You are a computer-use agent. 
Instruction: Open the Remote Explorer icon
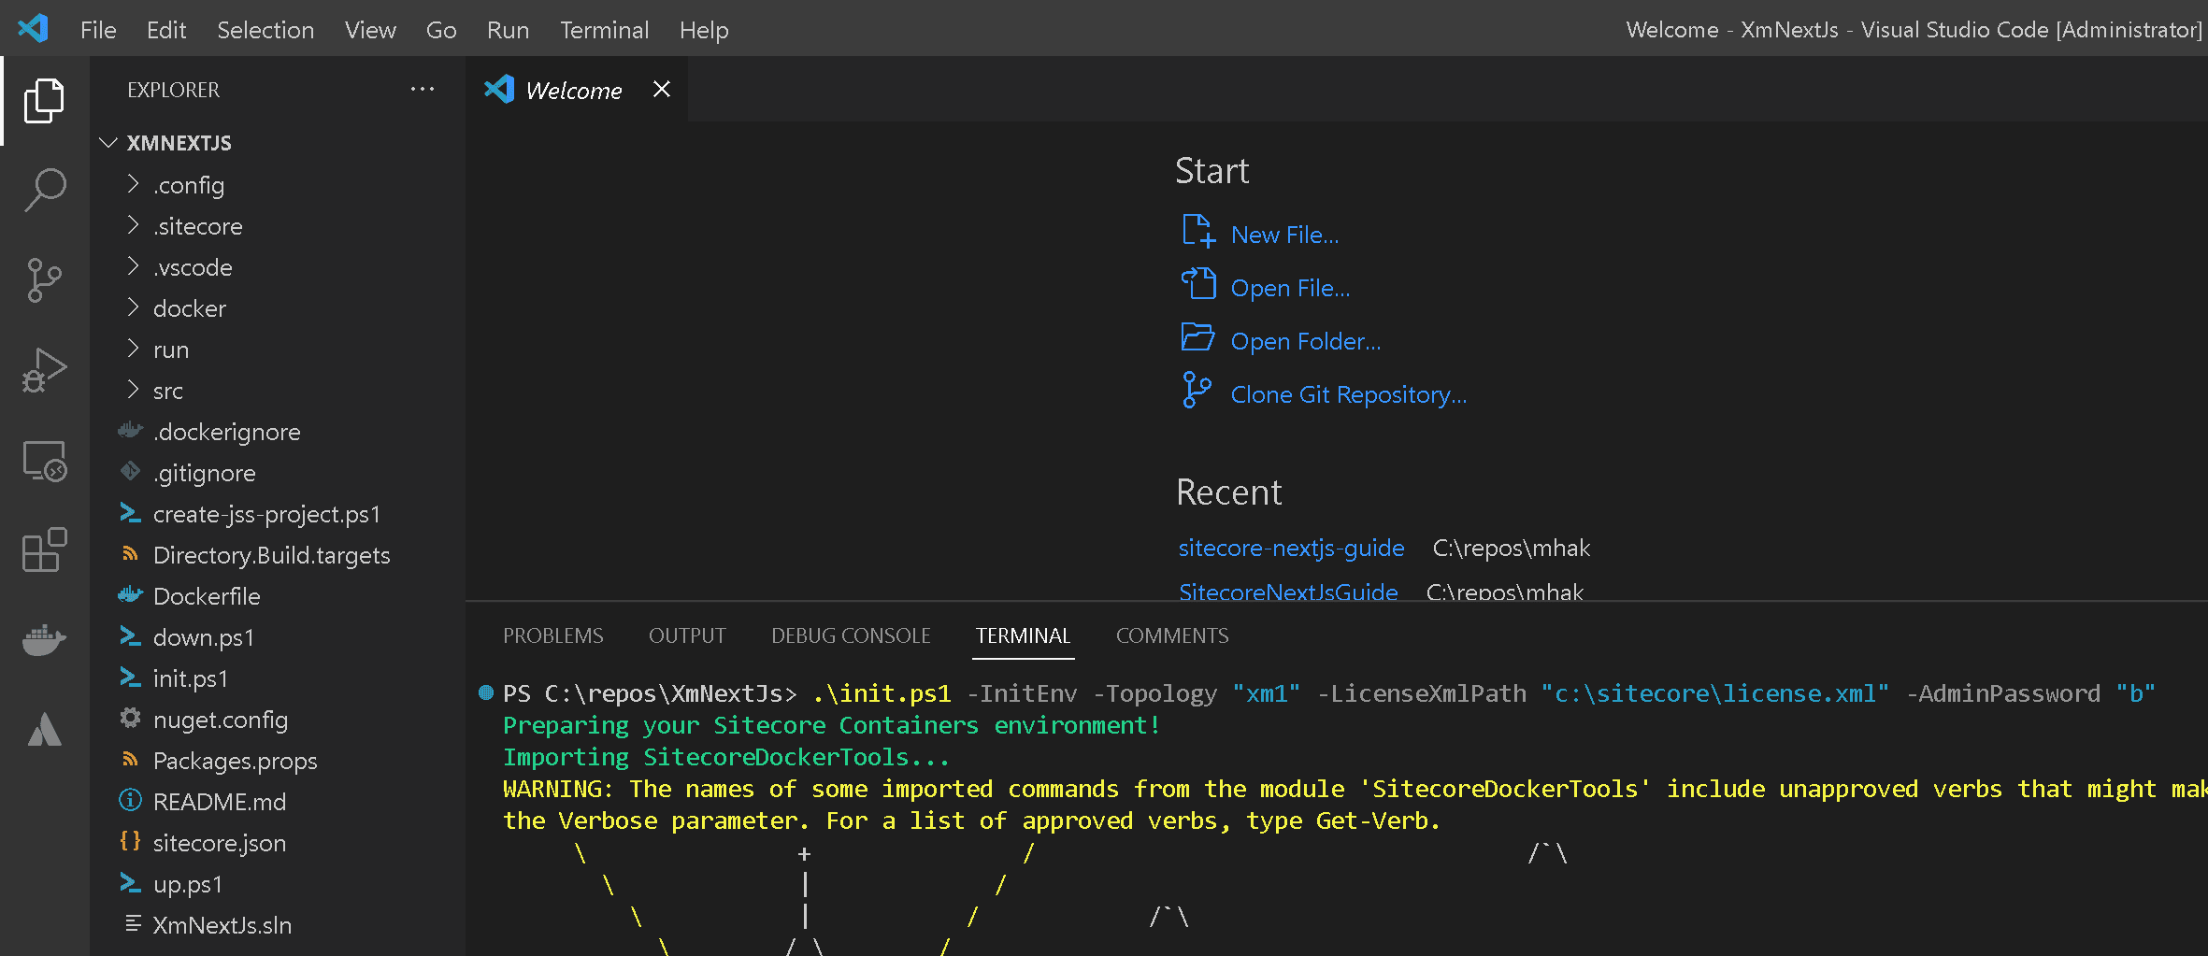44,461
